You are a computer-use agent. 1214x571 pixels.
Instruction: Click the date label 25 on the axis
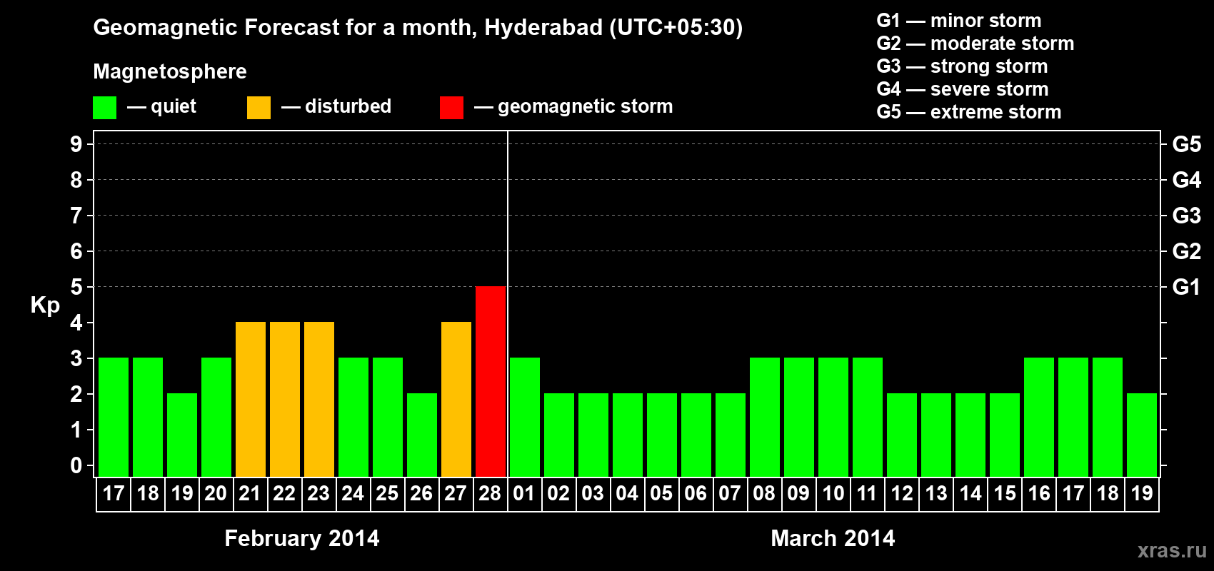coord(387,493)
